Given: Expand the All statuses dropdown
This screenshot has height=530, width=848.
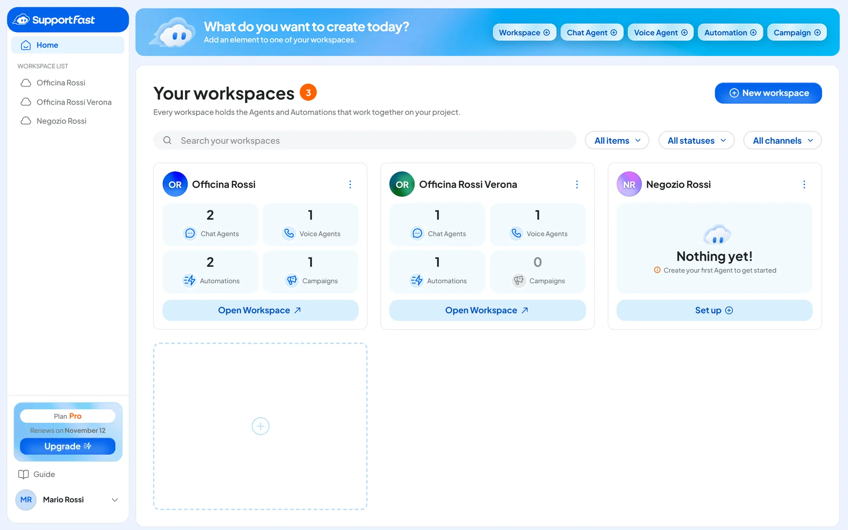Looking at the screenshot, I should pos(696,140).
